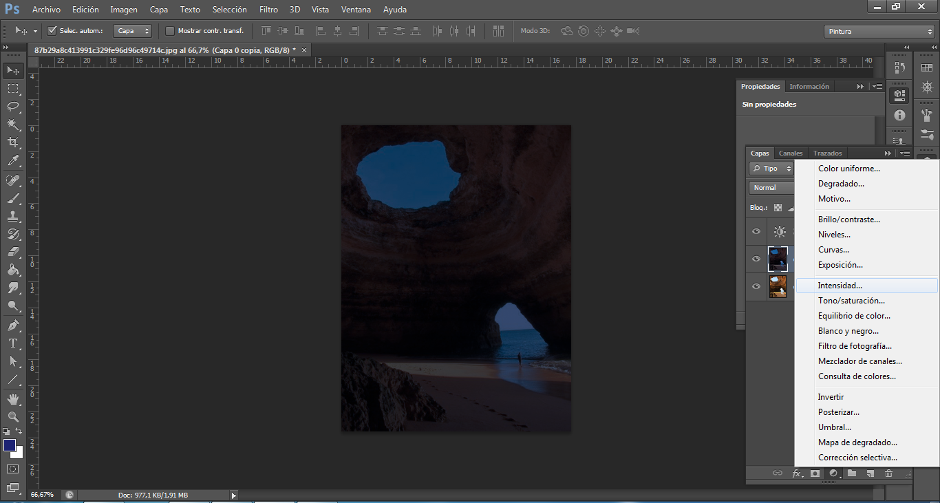Select the Horizontal Type tool

(13, 343)
